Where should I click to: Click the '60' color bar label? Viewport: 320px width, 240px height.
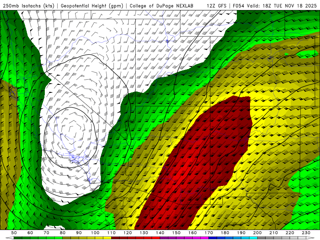[30, 233]
